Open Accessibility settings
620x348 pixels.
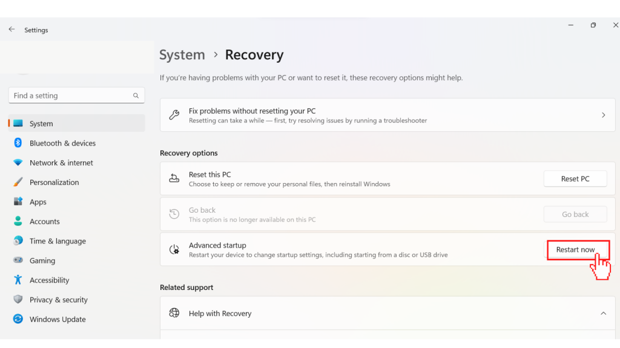coord(77,280)
